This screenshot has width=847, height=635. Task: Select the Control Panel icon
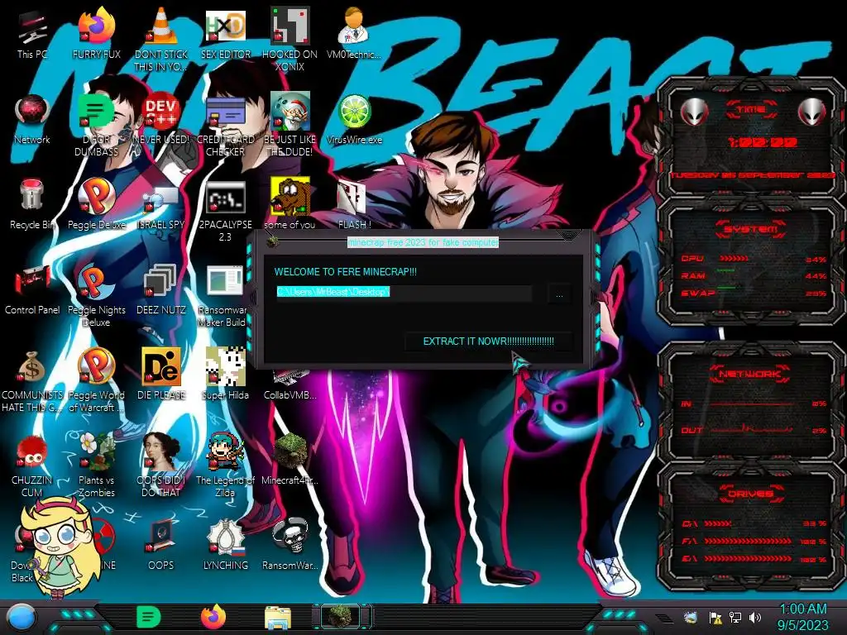click(x=32, y=290)
